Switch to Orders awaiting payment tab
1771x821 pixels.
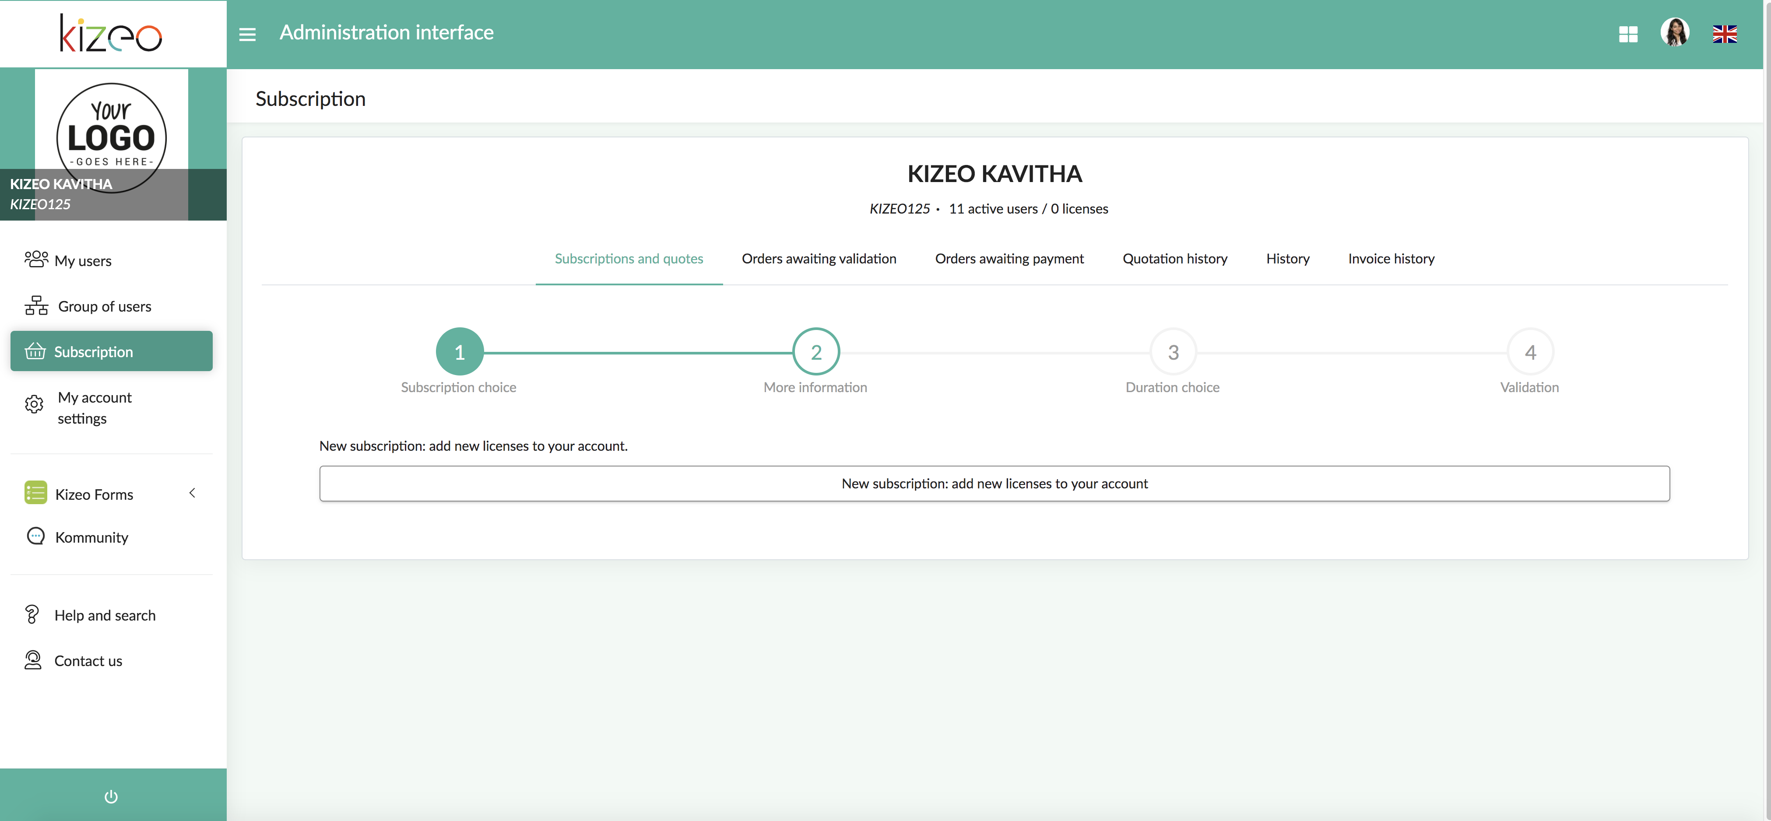click(1009, 259)
